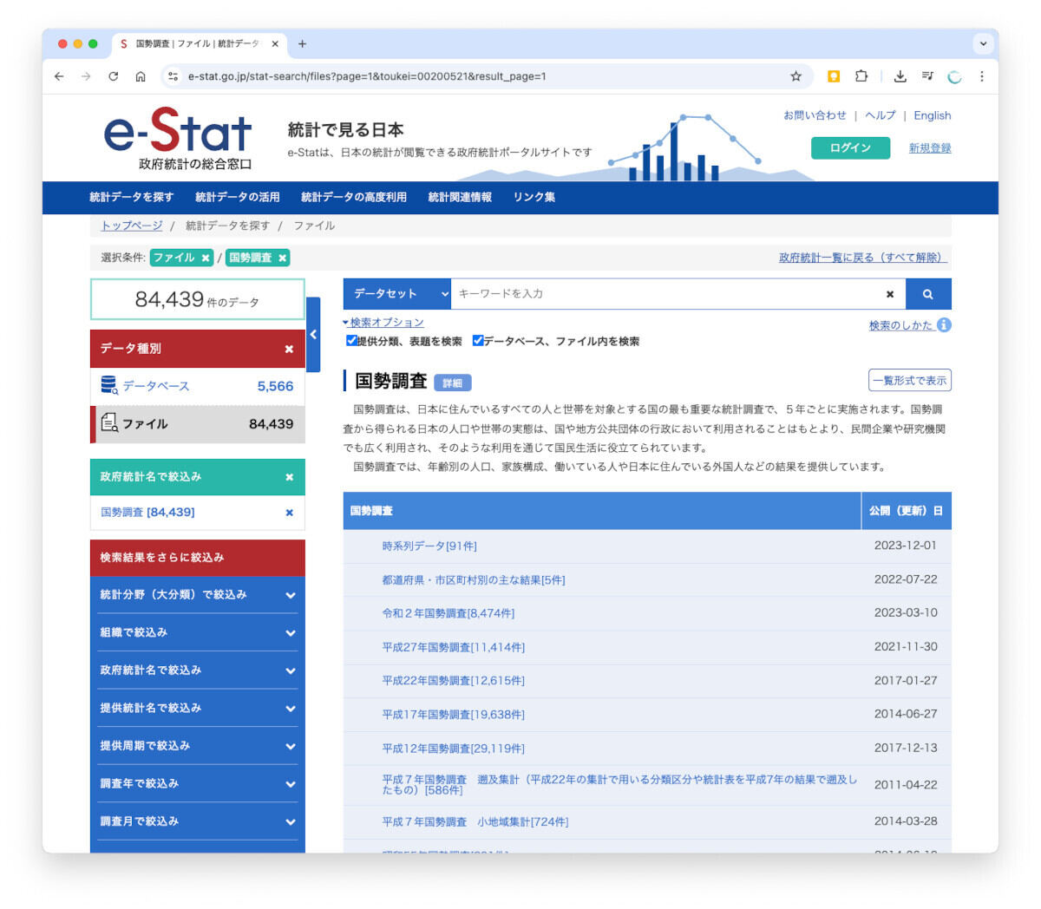Open a new browser tab
The image size is (1041, 909).
[302, 43]
